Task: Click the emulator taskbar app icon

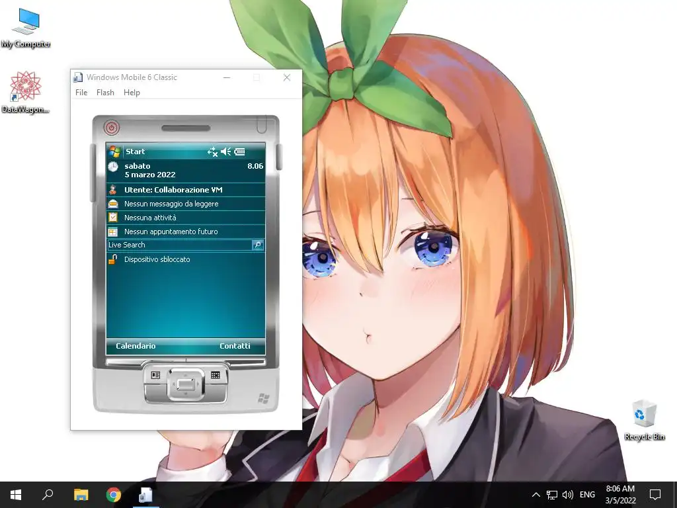Action: pos(145,495)
